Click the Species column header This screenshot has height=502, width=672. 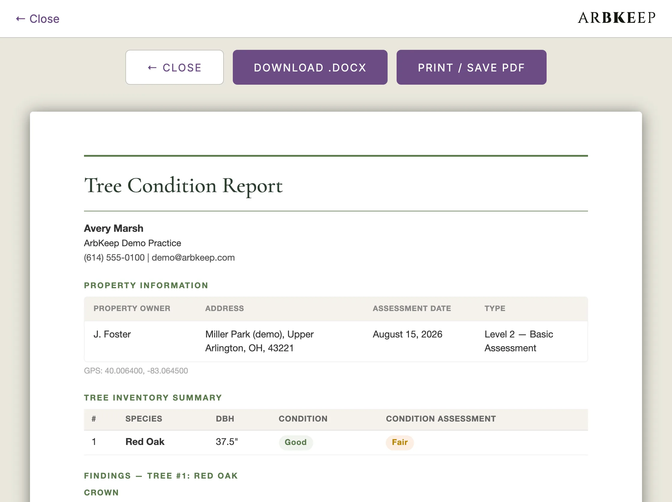[144, 419]
